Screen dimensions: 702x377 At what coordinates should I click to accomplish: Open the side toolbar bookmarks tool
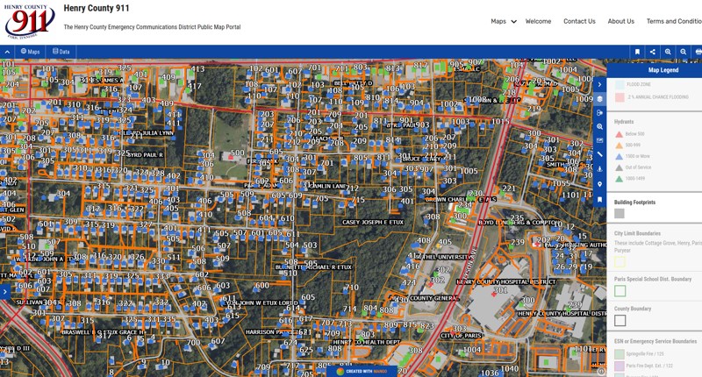click(599, 199)
